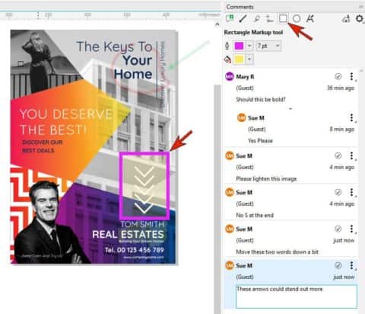Open more options for 'These arrows' comment
The height and width of the screenshot is (314, 365).
click(351, 265)
